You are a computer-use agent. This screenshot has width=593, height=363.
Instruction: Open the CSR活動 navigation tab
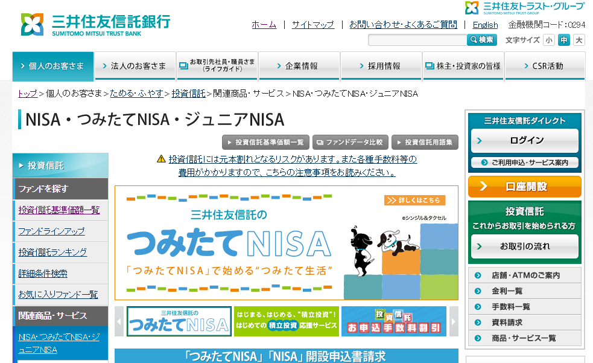pyautogui.click(x=545, y=66)
